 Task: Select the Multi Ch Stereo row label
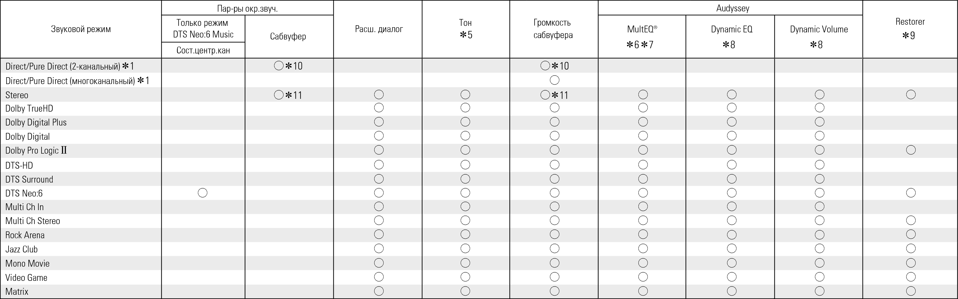tap(33, 221)
